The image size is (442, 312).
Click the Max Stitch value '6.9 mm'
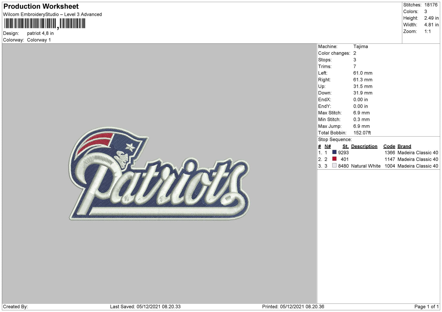click(x=362, y=113)
